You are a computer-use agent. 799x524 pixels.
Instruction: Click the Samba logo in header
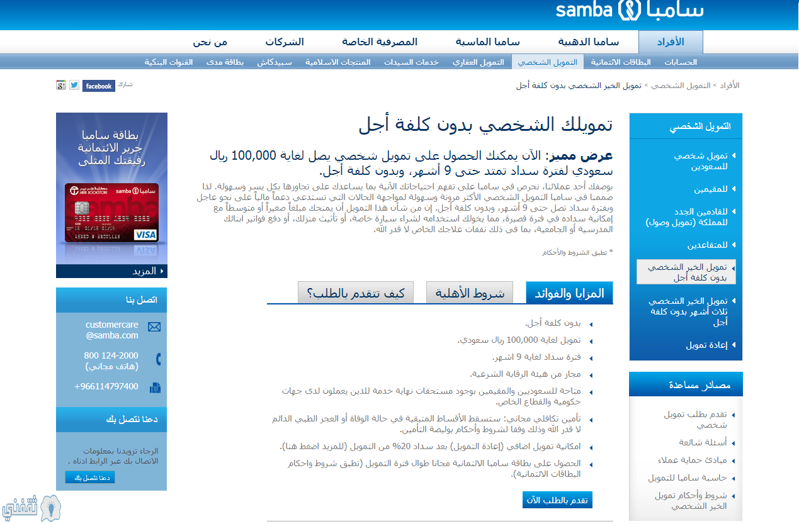[x=629, y=11]
